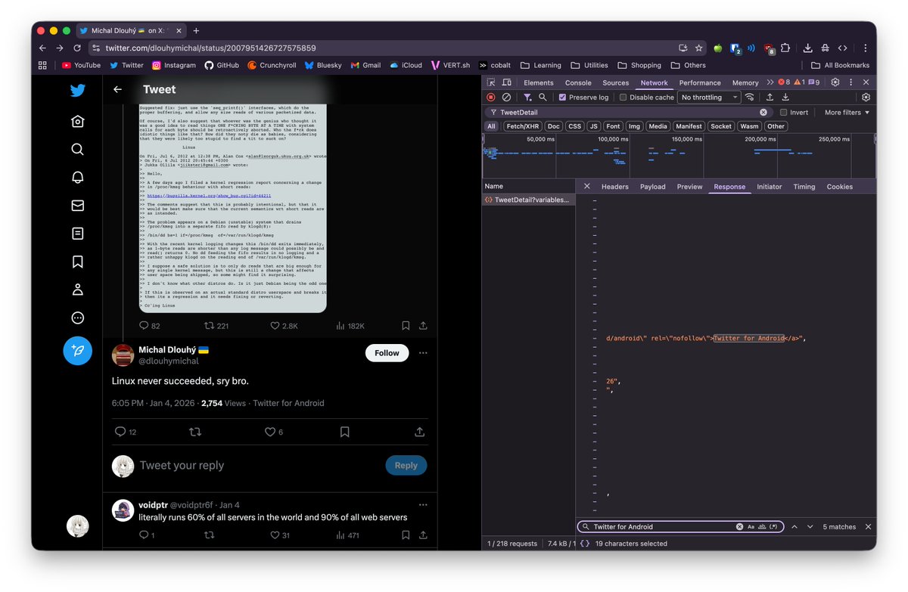
Task: Open the tweet's three-dot options menu
Action: [423, 352]
